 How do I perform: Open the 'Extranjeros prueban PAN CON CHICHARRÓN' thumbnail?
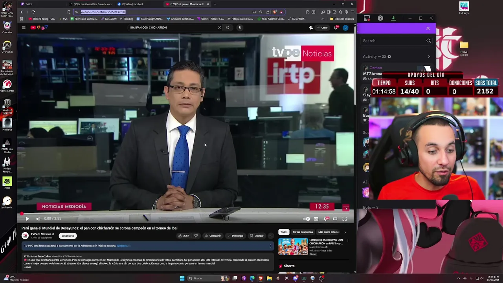(x=293, y=246)
